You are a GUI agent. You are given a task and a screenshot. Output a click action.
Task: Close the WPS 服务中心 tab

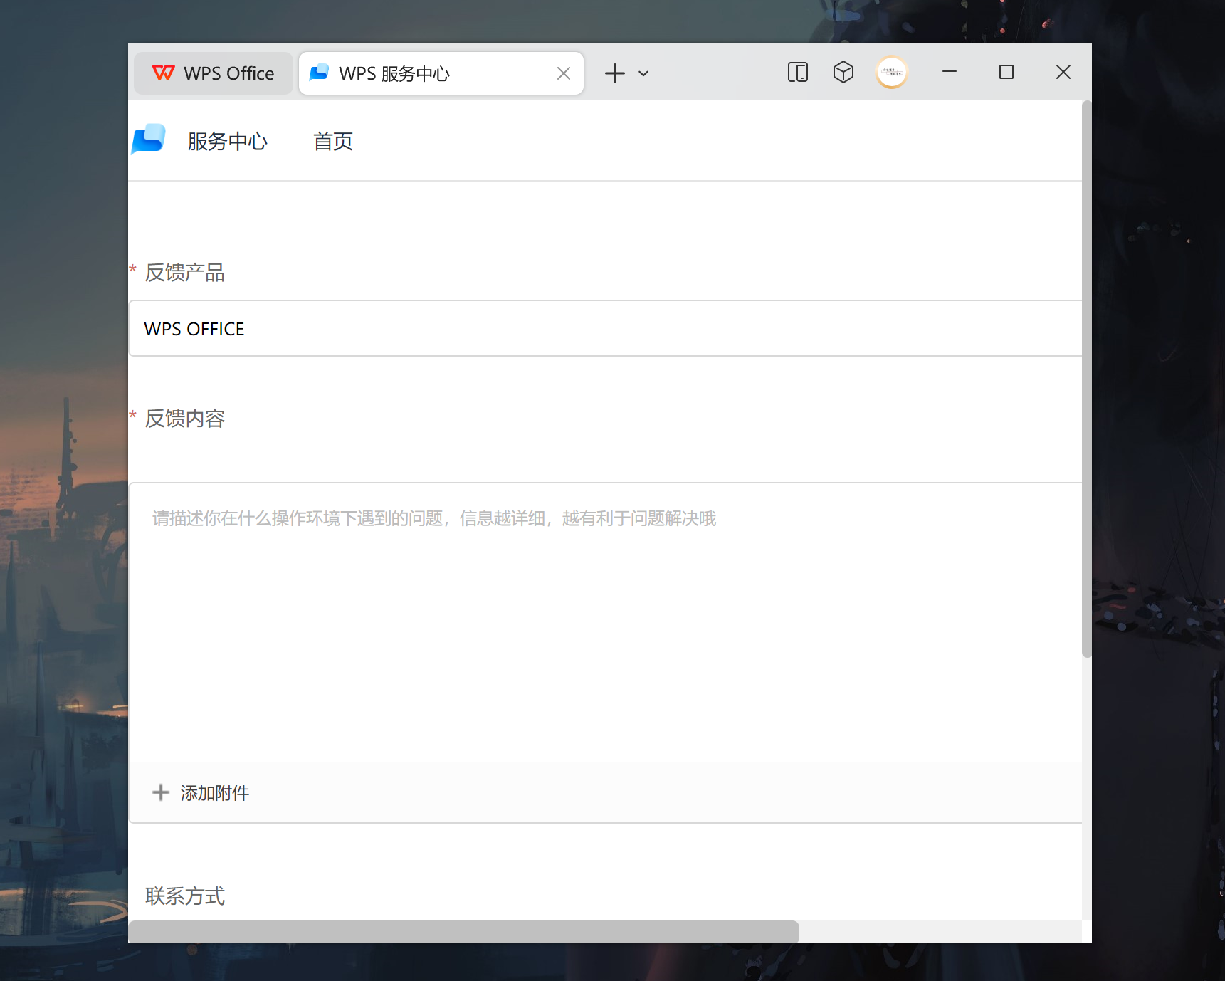[564, 73]
